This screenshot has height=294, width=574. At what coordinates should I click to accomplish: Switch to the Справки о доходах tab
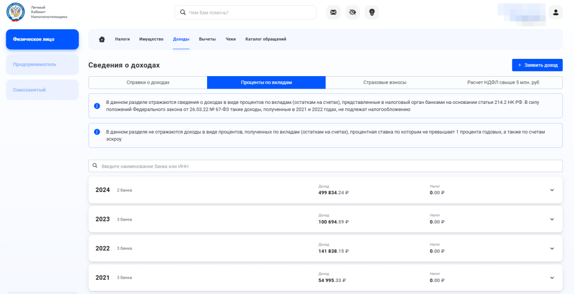click(148, 82)
